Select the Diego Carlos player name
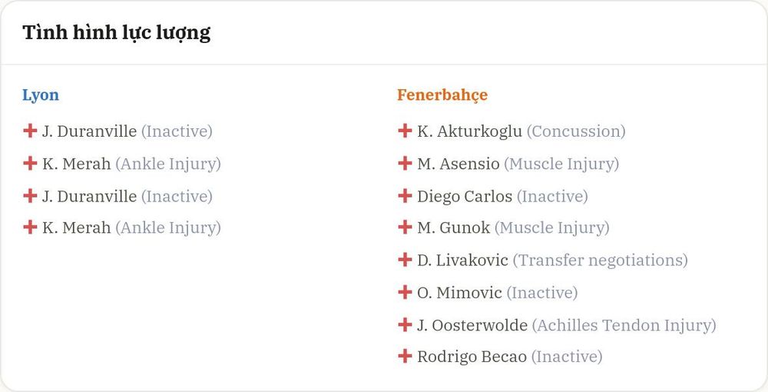This screenshot has height=392, width=768. [x=465, y=196]
